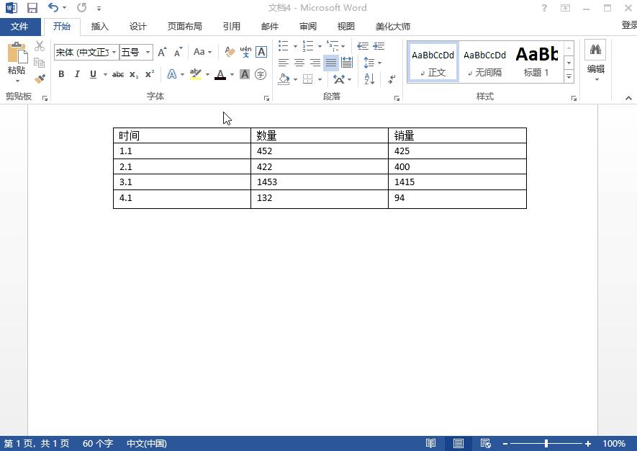The height and width of the screenshot is (451, 637).
Task: Apply the 标题 1 style
Action: click(537, 63)
